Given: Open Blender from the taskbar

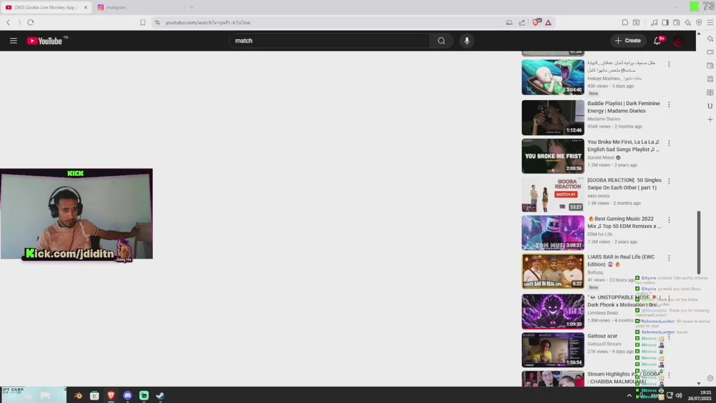Looking at the screenshot, I should 78,396.
